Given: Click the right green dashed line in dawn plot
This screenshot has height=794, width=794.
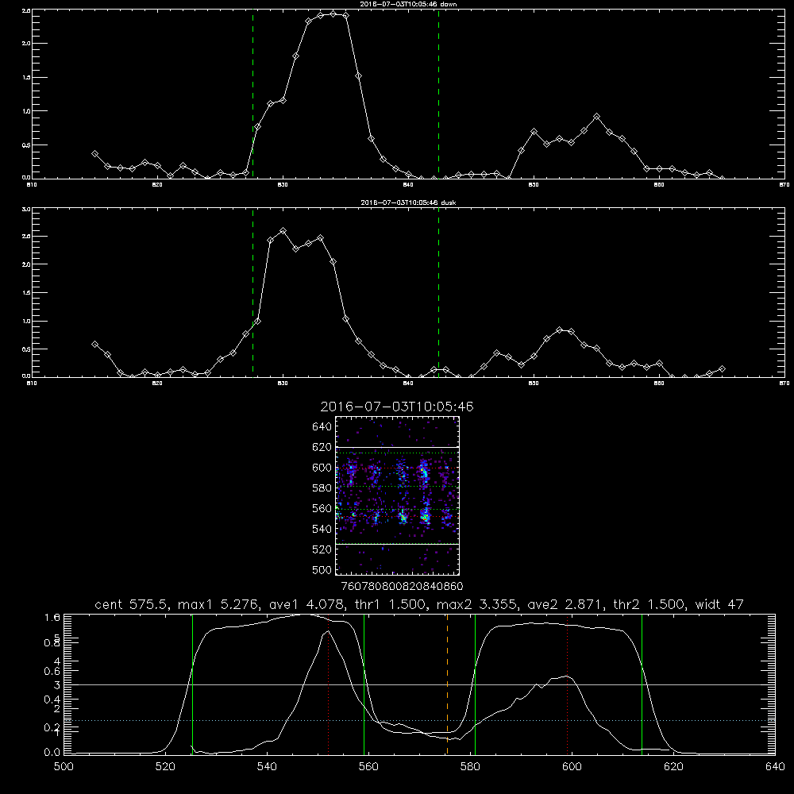Looking at the screenshot, I should coord(438,94).
